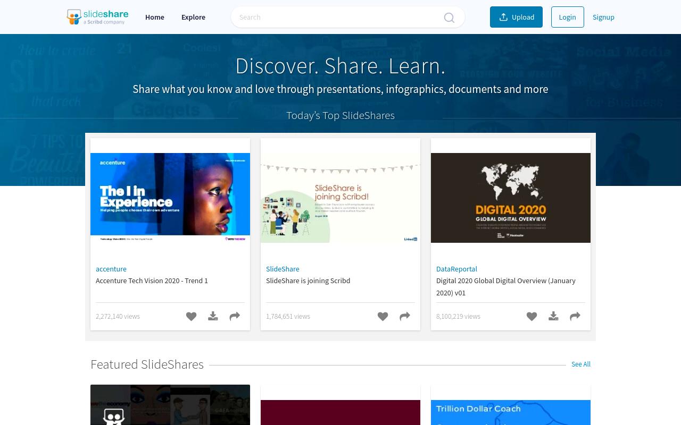Open title Accenture Tech Vision 2020 - Trend 1
Screen dimensions: 681x425
point(152,280)
